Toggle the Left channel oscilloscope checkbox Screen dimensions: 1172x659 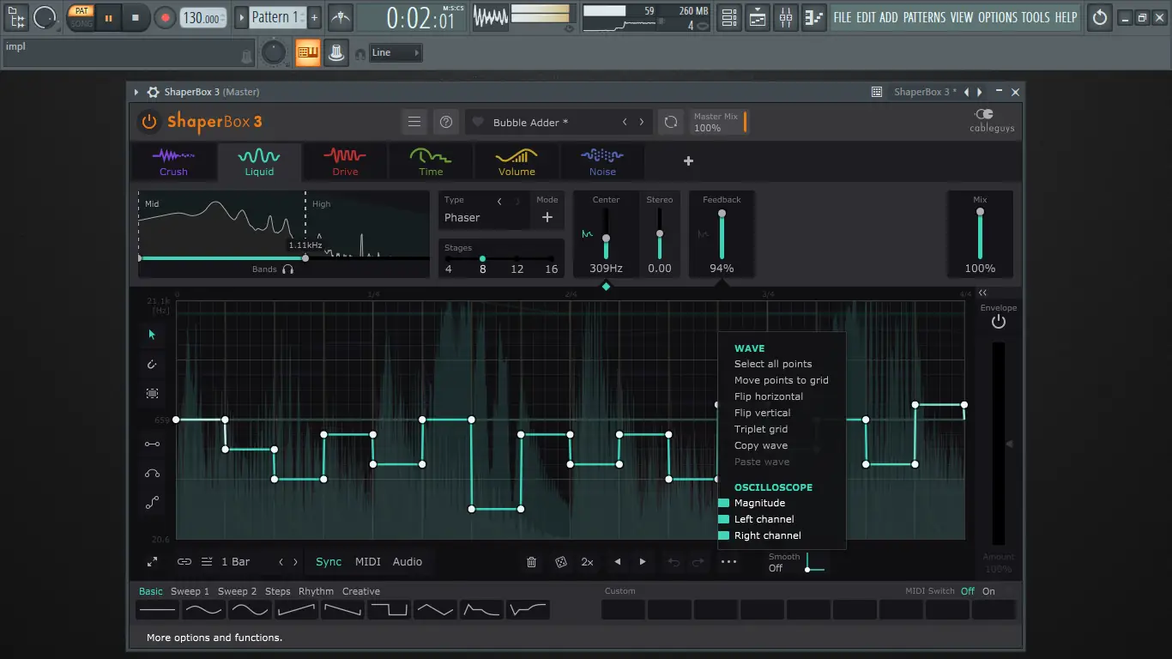[x=723, y=519]
